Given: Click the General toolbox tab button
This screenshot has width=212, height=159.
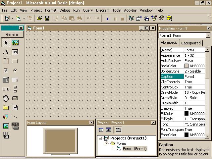Looking at the screenshot, I should [12, 34].
